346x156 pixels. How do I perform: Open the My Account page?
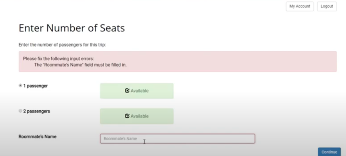299,7
